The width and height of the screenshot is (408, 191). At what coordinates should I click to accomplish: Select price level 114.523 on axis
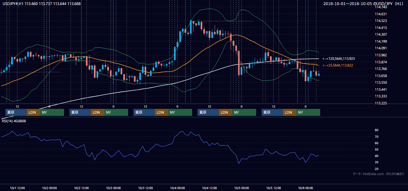381,21
